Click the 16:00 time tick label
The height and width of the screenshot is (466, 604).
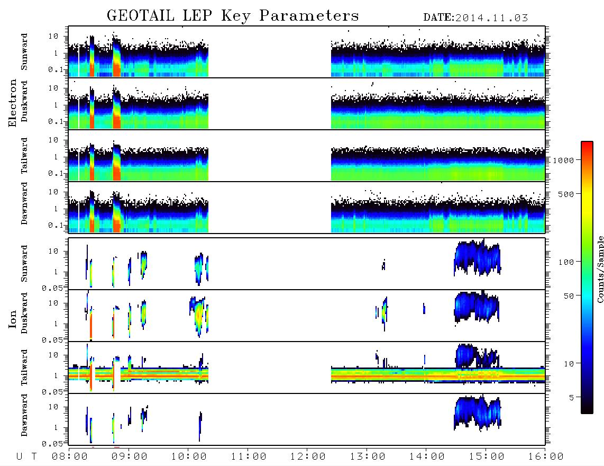point(546,457)
